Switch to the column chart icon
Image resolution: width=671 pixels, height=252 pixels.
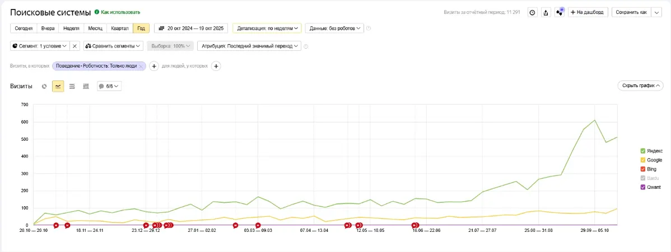tap(86, 86)
